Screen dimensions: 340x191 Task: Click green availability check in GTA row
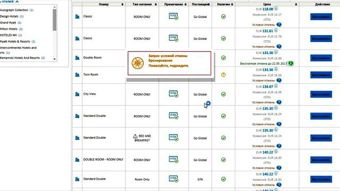[x=223, y=179]
